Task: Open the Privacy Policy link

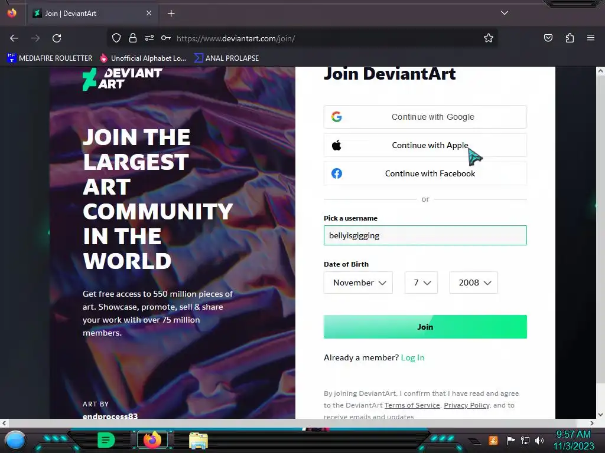Action: click(x=467, y=405)
